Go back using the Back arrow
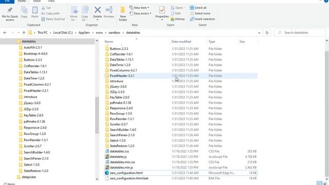The height and width of the screenshot is (185, 329). coord(5,33)
